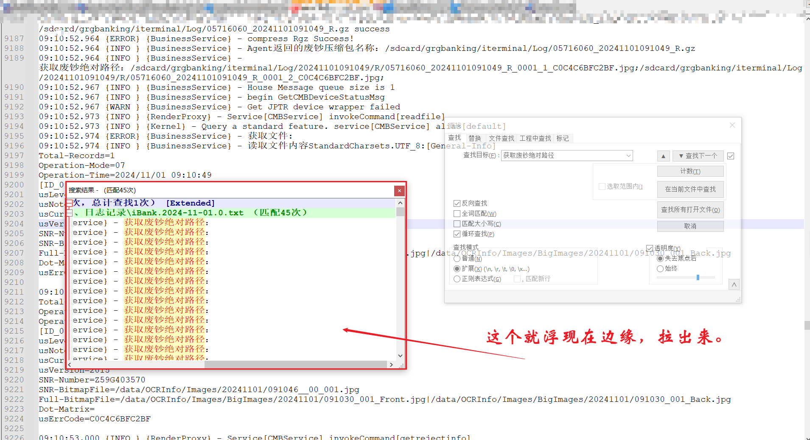Click 查找所有打开文件 button

690,210
